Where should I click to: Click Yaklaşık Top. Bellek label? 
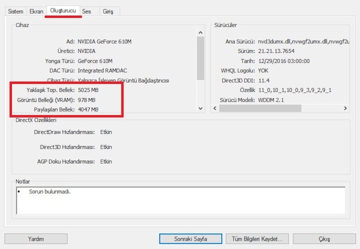click(51, 90)
